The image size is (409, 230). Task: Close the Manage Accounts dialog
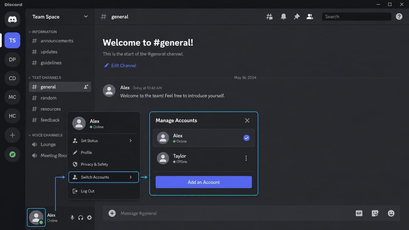tap(247, 120)
